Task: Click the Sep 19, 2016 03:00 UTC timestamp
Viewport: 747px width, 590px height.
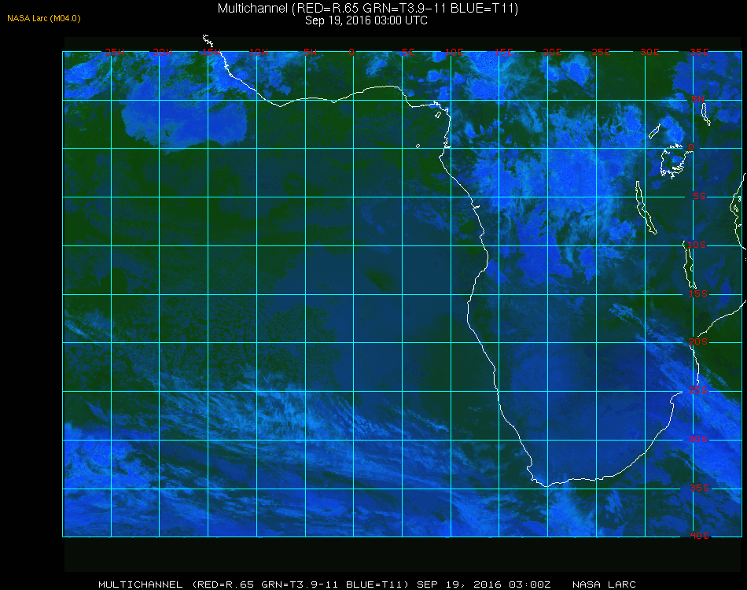Action: click(x=366, y=20)
